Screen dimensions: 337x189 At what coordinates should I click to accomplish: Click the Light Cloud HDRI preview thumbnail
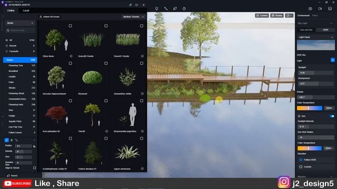(316, 45)
